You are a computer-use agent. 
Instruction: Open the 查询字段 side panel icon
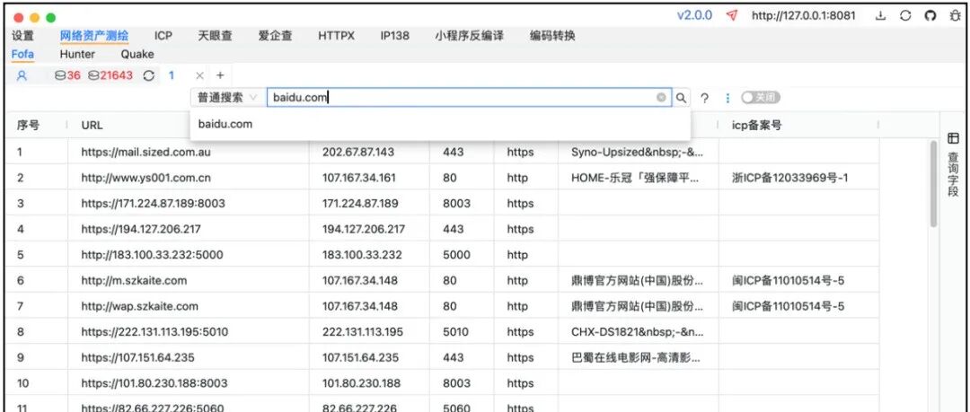tap(953, 137)
